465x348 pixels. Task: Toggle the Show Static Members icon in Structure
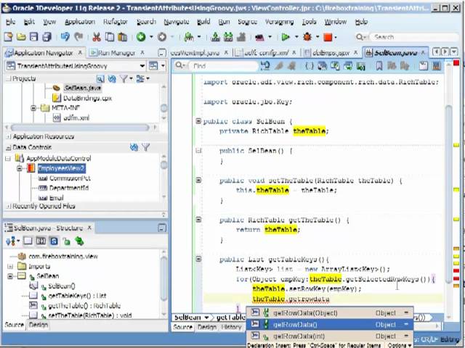pos(54,241)
